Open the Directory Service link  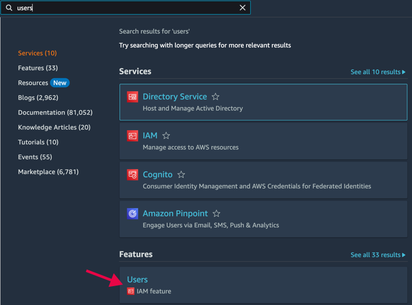pos(175,97)
